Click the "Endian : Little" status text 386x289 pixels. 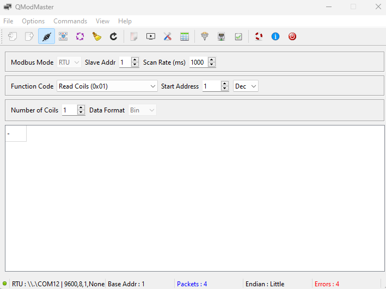tap(265, 284)
